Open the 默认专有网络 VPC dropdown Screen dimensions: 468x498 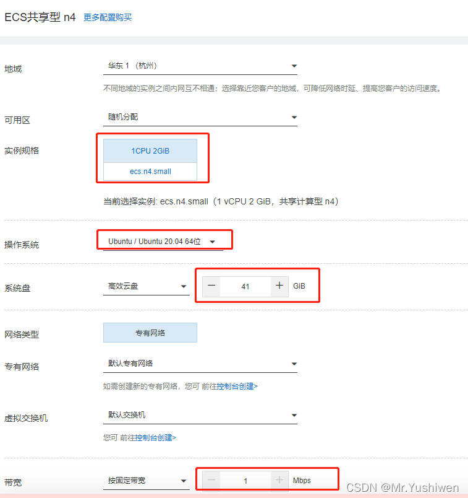[200, 364]
